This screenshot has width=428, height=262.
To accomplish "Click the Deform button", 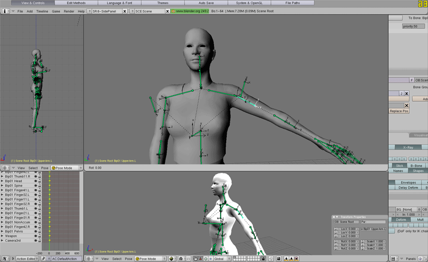I will [401, 219].
